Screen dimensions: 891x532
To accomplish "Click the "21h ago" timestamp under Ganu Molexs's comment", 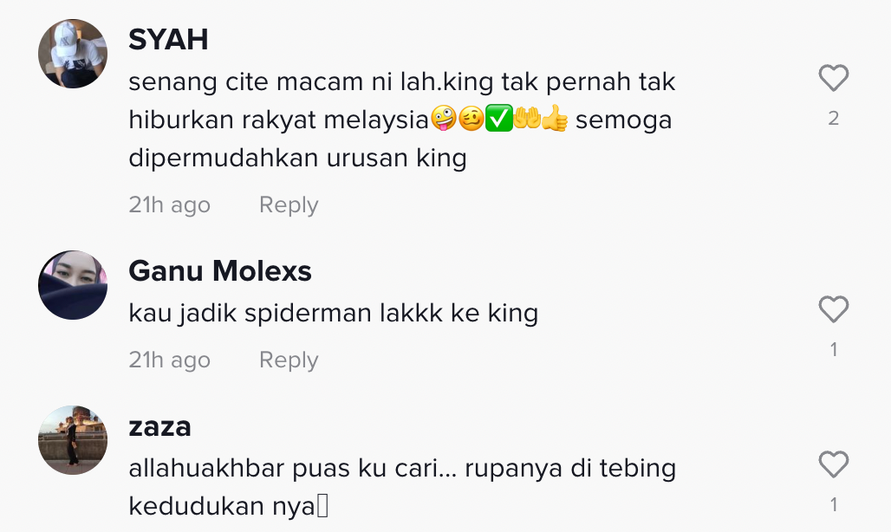I will (170, 360).
